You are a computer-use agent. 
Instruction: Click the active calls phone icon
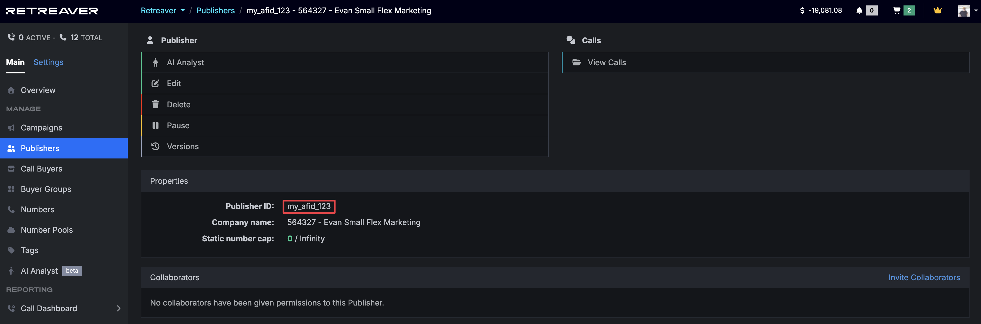pos(11,37)
